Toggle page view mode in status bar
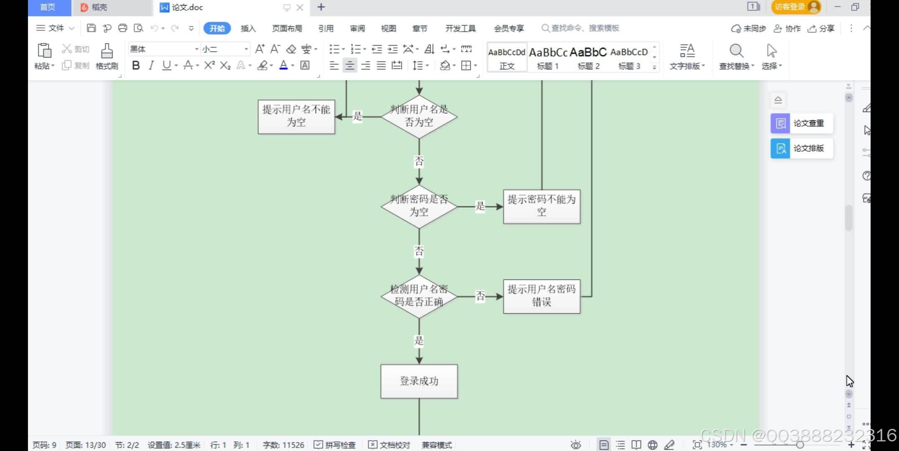 [x=604, y=445]
